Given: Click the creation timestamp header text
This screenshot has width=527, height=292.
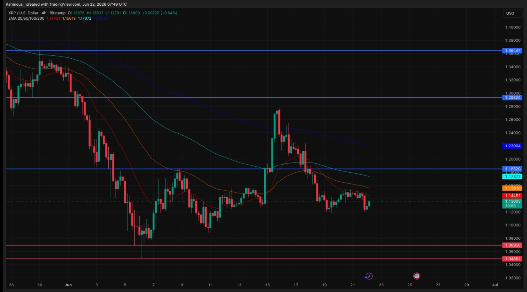Looking at the screenshot, I should tap(67, 4).
